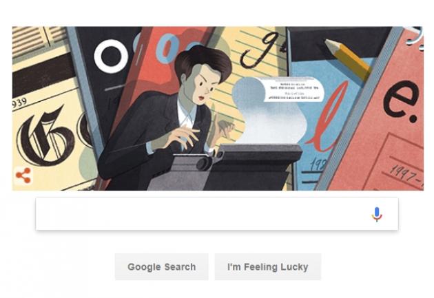Click the blue letter O on red folder

tap(166, 49)
